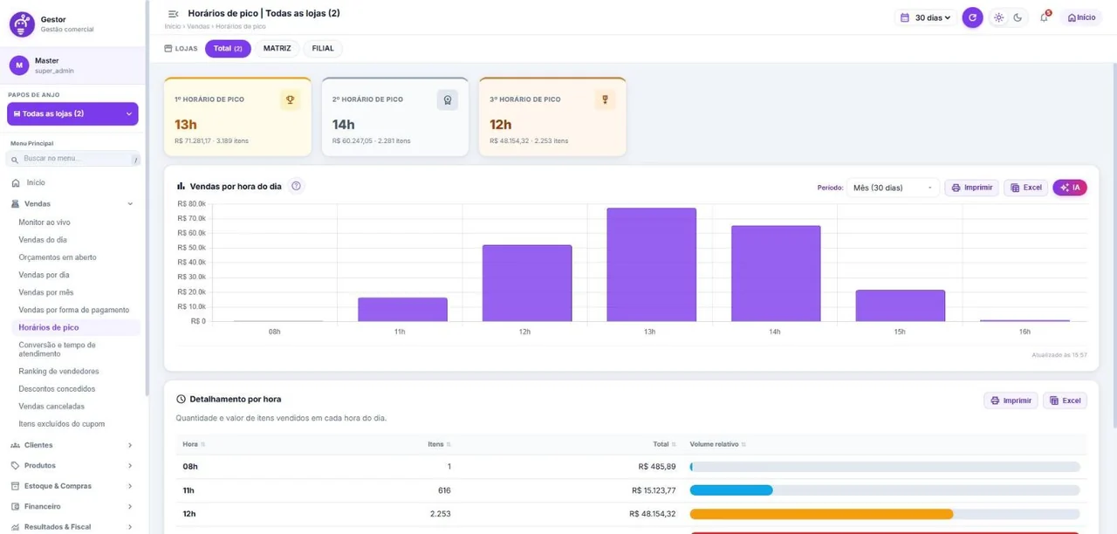Screen dimensions: 1117x534
Task: Expand the Produtos menu section
Action: pyautogui.click(x=72, y=466)
